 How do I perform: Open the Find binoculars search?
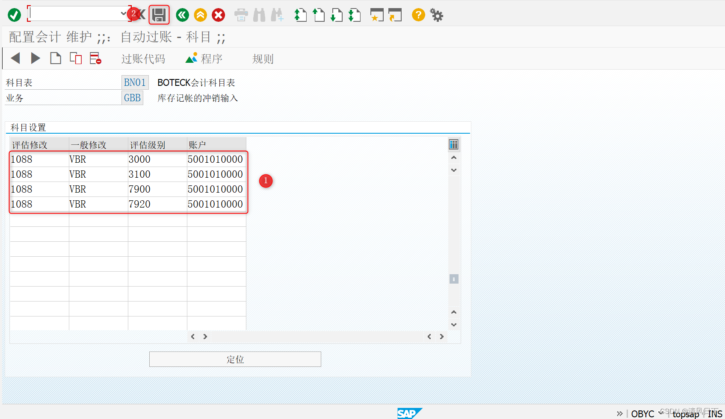[x=259, y=15]
